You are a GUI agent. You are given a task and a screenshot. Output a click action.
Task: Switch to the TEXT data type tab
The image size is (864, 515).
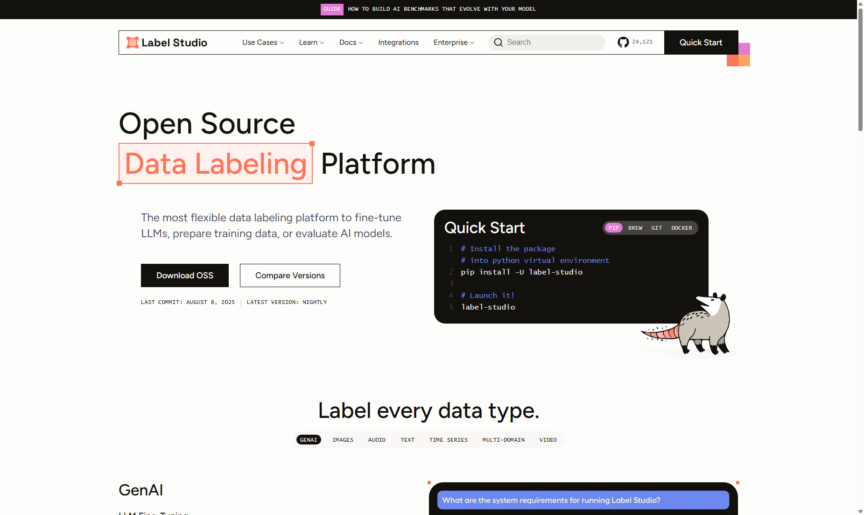coord(407,440)
